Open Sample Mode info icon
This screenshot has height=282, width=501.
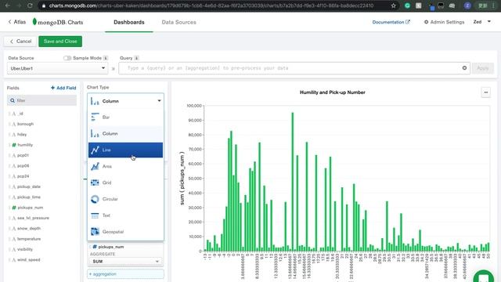106,58
